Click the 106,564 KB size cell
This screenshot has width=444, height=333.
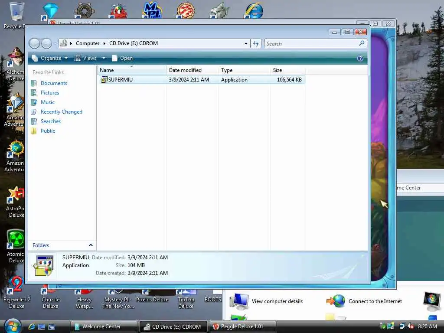coord(289,80)
